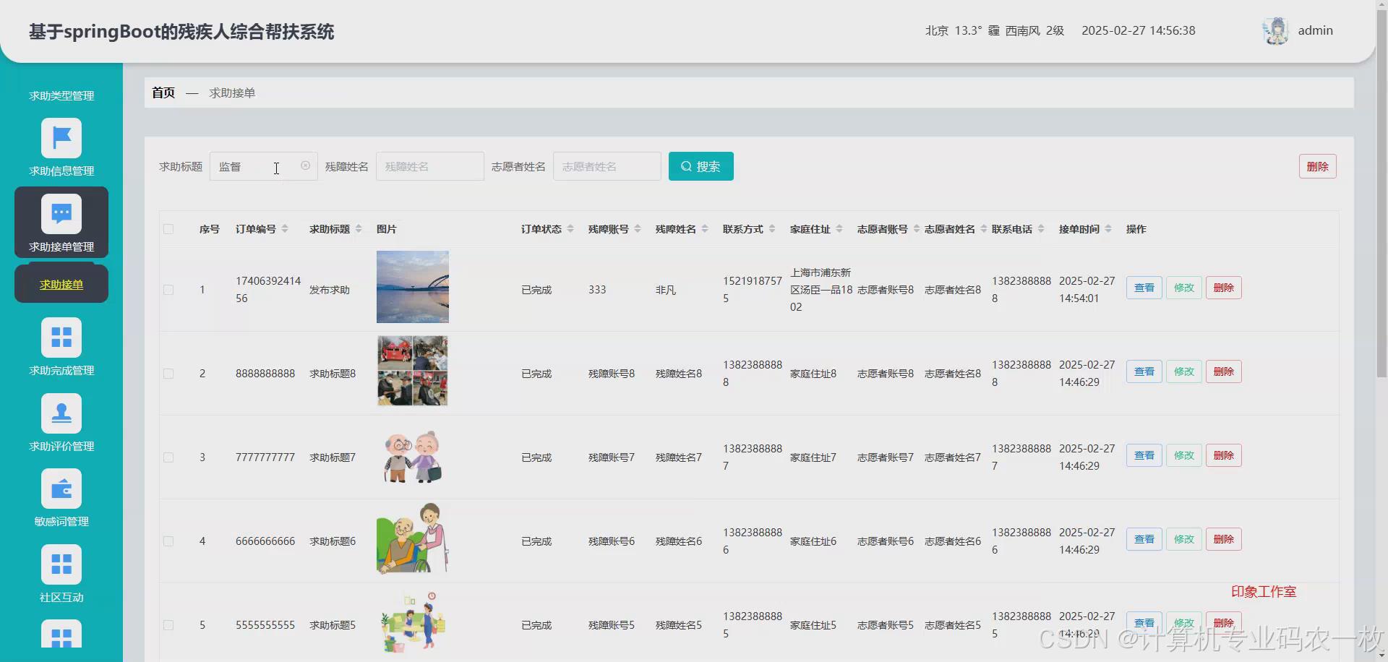Viewport: 1388px width, 662px height.
Task: Click the partially visible sidebar icon at bottom
Action: click(x=61, y=636)
